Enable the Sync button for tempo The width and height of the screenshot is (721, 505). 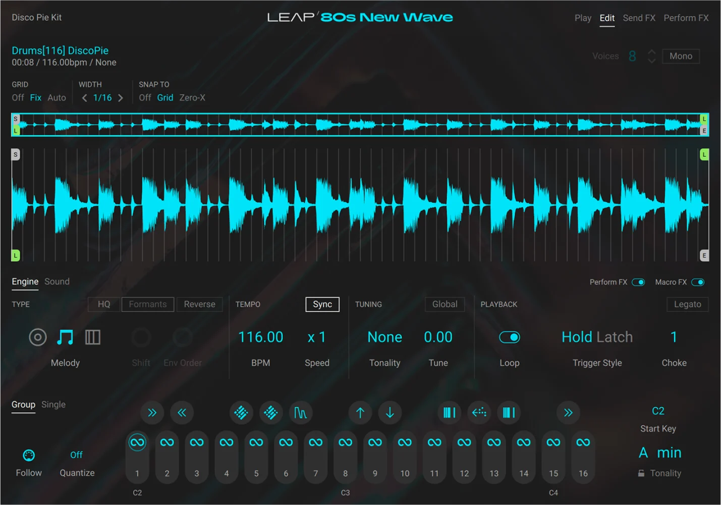[x=322, y=304]
